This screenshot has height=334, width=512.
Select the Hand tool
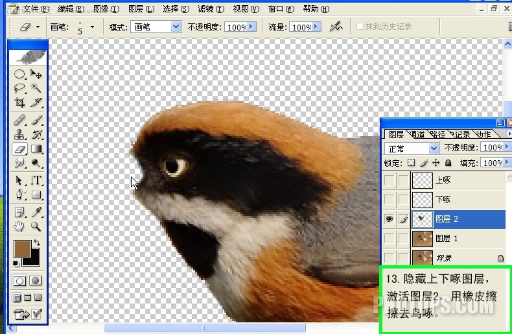(19, 226)
